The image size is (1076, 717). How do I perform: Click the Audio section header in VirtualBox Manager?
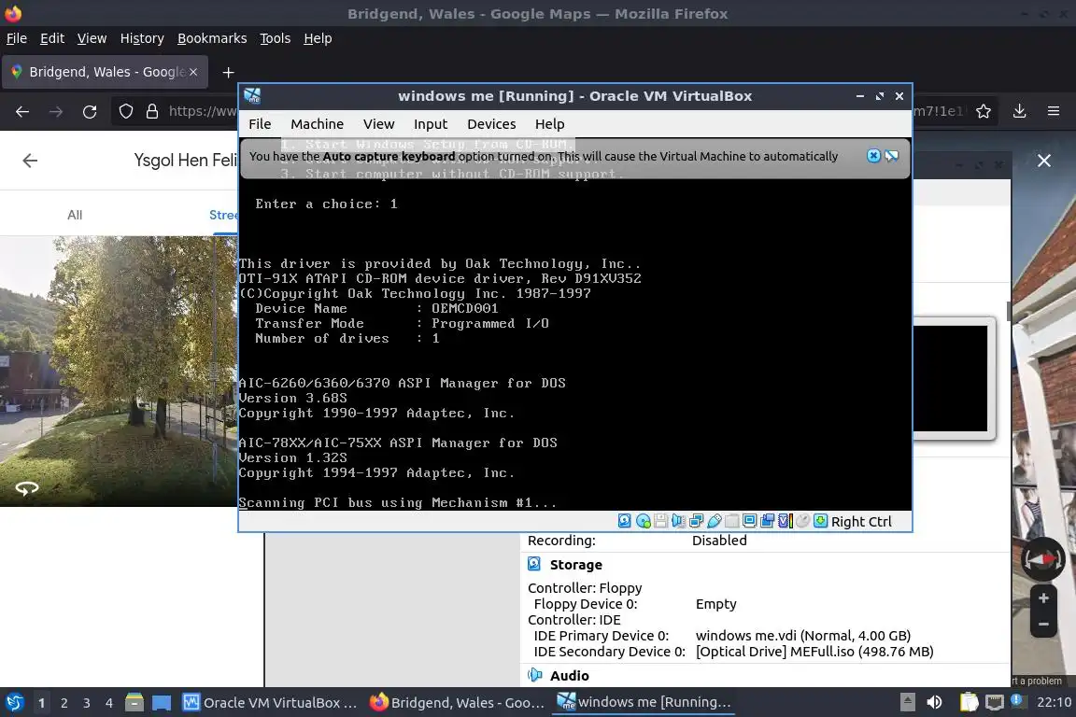pos(569,676)
